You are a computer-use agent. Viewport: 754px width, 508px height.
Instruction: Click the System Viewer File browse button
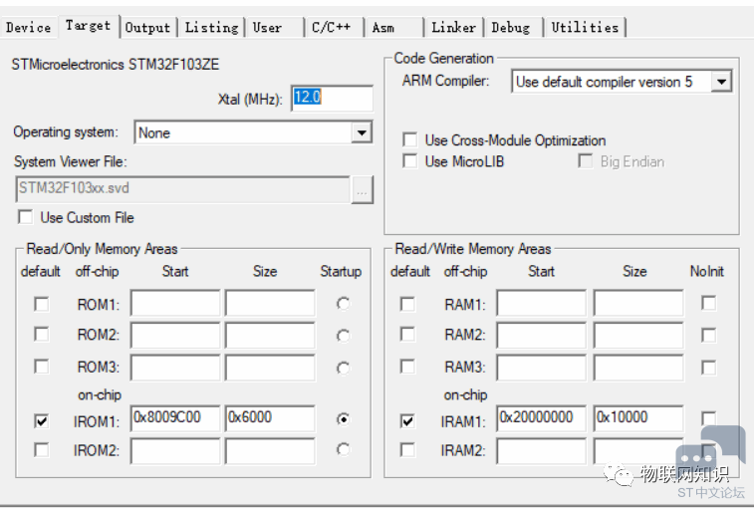click(x=363, y=190)
